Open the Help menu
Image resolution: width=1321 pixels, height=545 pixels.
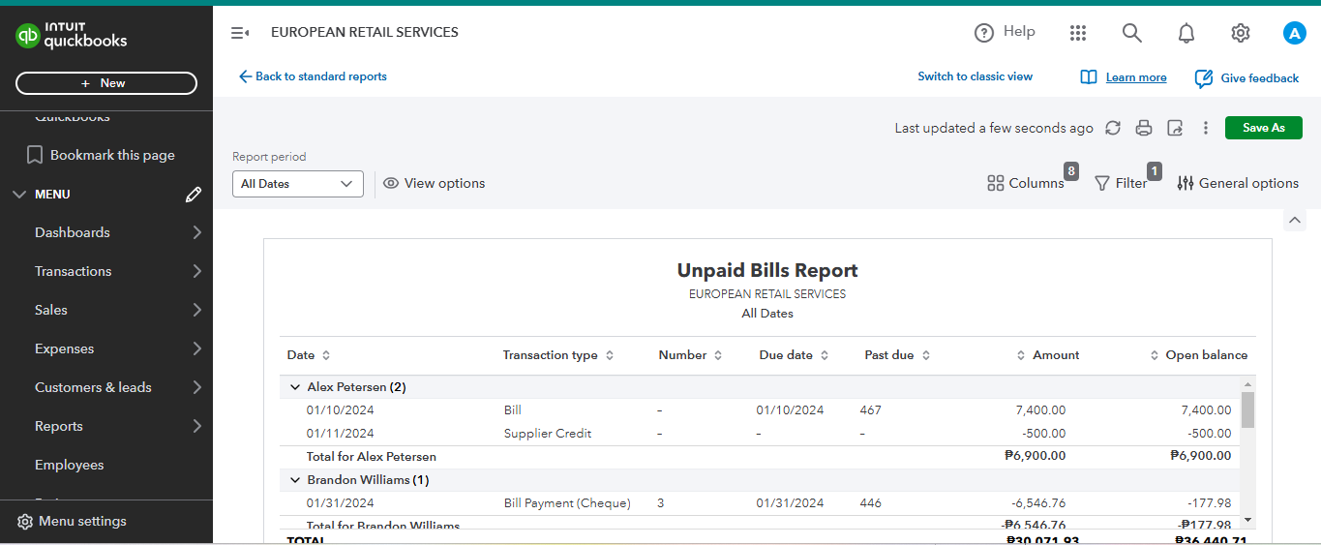(1005, 32)
